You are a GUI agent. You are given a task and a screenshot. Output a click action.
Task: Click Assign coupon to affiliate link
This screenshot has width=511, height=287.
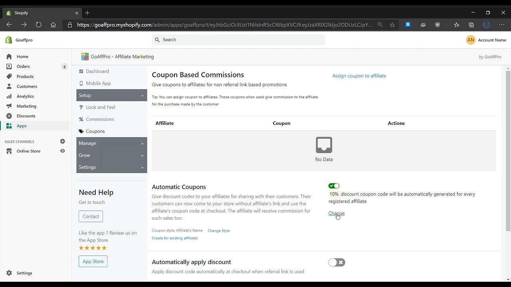tap(359, 76)
